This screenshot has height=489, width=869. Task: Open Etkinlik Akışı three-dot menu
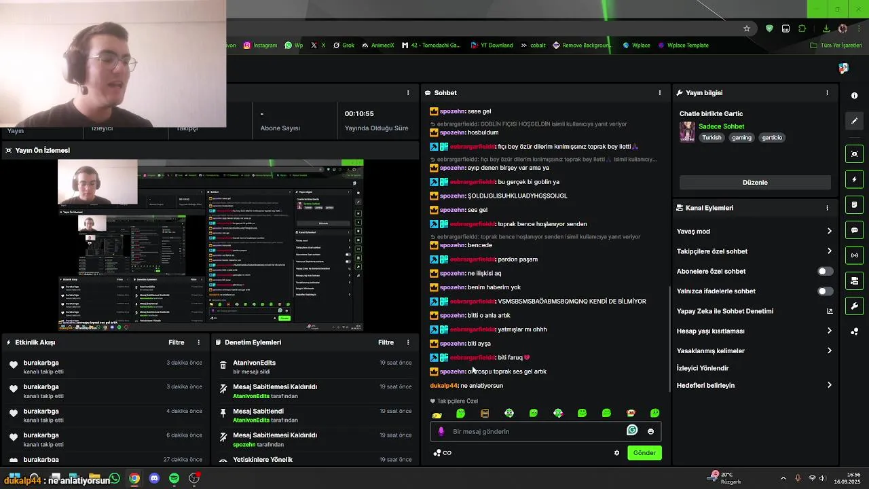tap(199, 342)
